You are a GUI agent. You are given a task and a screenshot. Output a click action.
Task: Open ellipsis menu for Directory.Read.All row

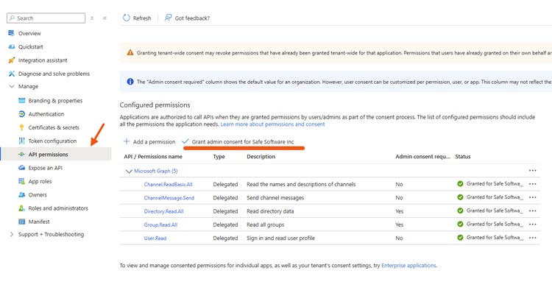[533, 211]
